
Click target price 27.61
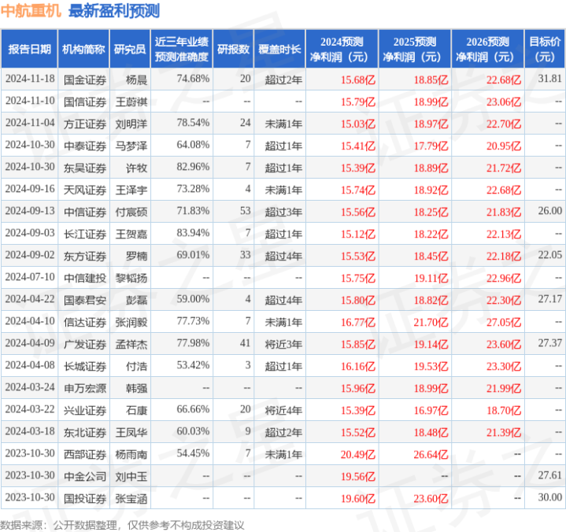pos(549,475)
